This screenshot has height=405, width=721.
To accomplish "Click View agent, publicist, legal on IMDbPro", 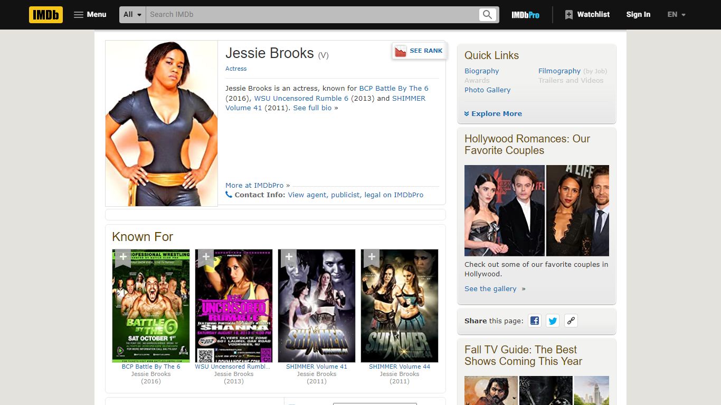I will (356, 195).
